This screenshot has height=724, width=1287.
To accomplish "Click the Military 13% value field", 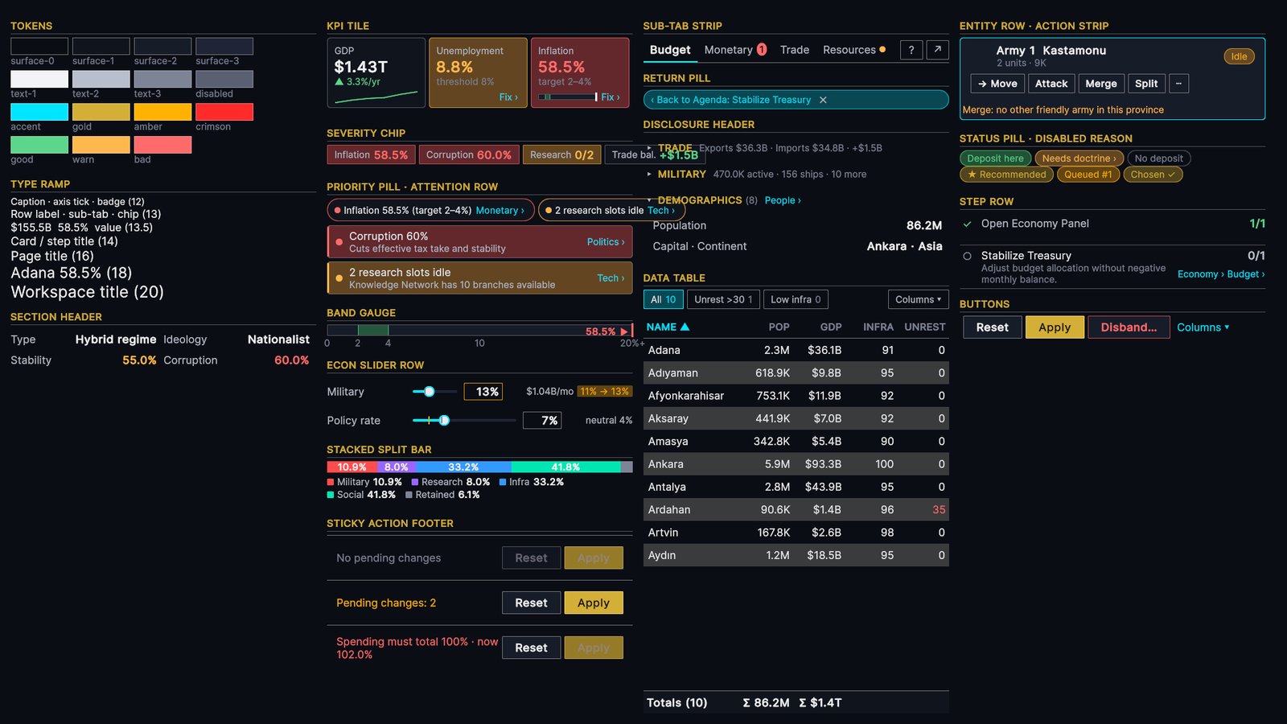I will pyautogui.click(x=484, y=392).
